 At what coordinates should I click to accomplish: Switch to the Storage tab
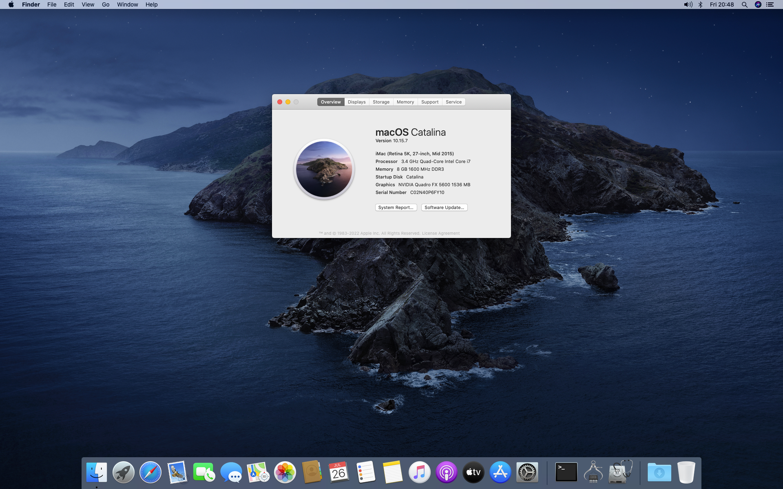pos(381,102)
